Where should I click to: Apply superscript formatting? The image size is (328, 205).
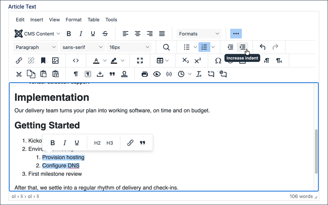(x=198, y=60)
